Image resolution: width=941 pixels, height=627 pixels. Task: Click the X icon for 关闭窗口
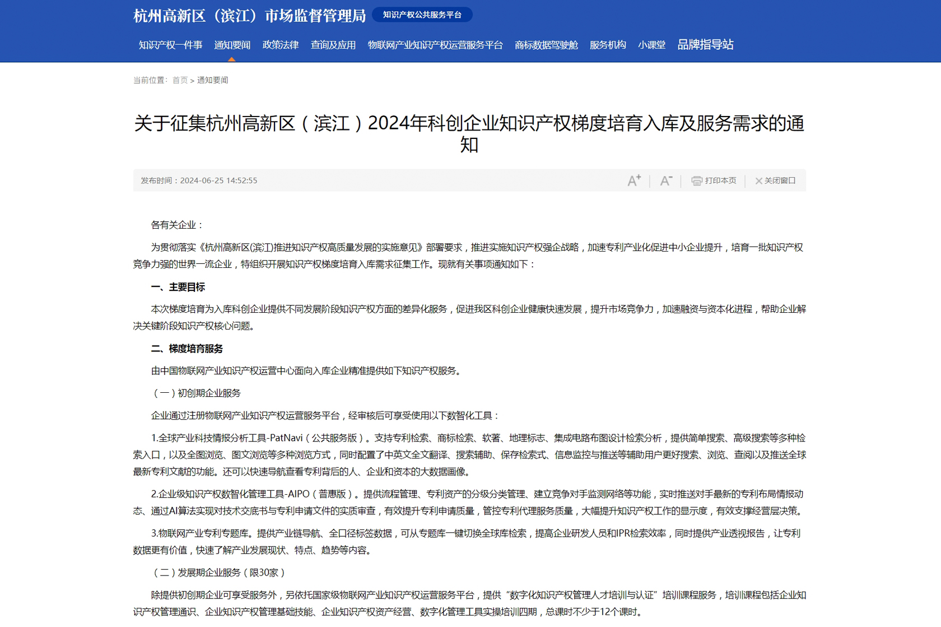point(758,181)
